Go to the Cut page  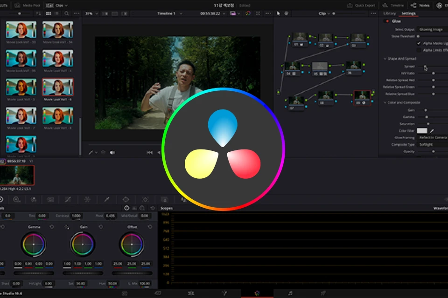[x=158, y=293]
